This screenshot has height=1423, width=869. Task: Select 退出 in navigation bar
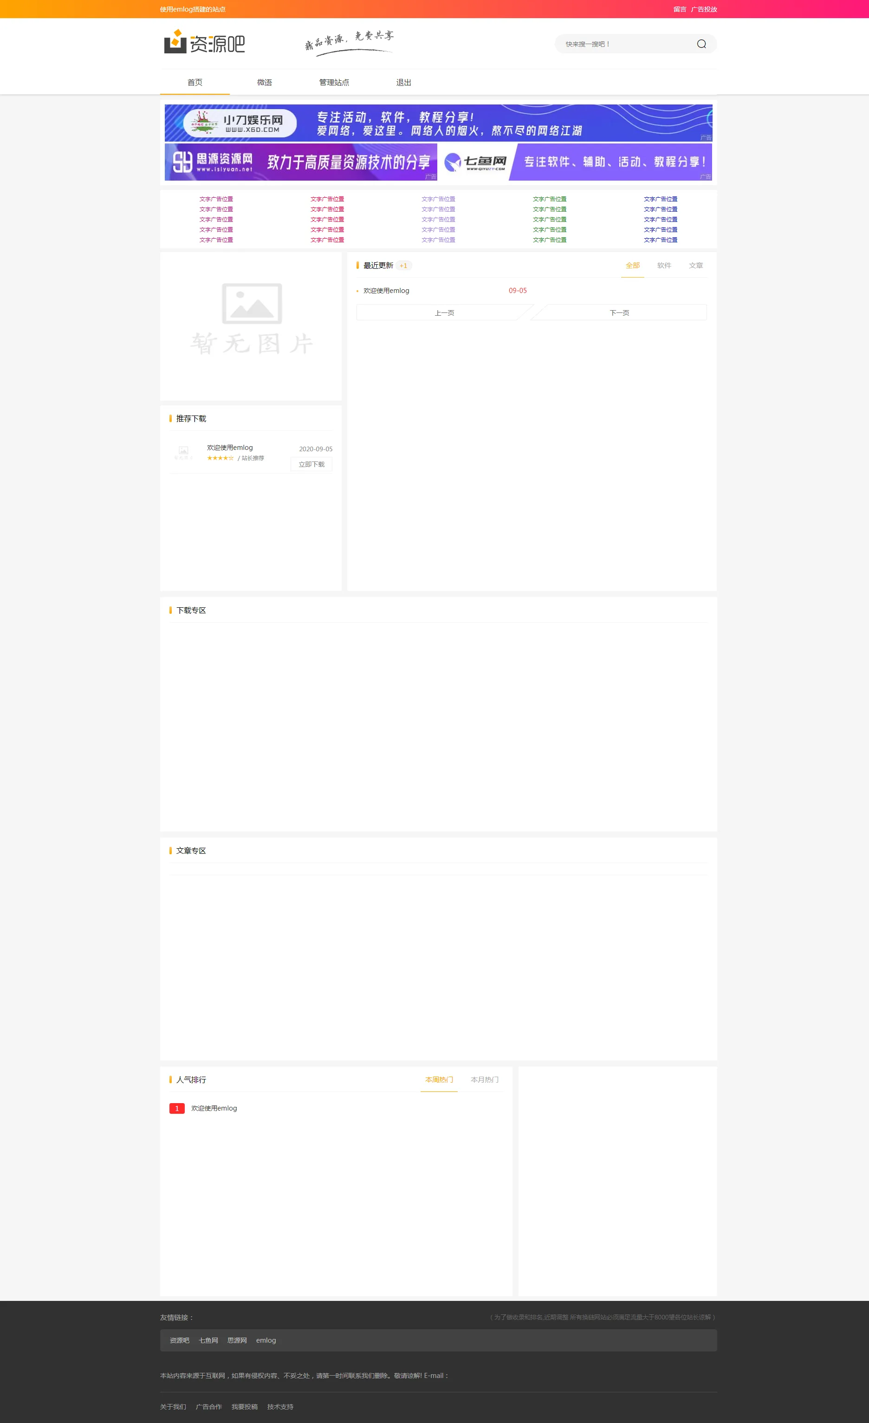[x=403, y=83]
